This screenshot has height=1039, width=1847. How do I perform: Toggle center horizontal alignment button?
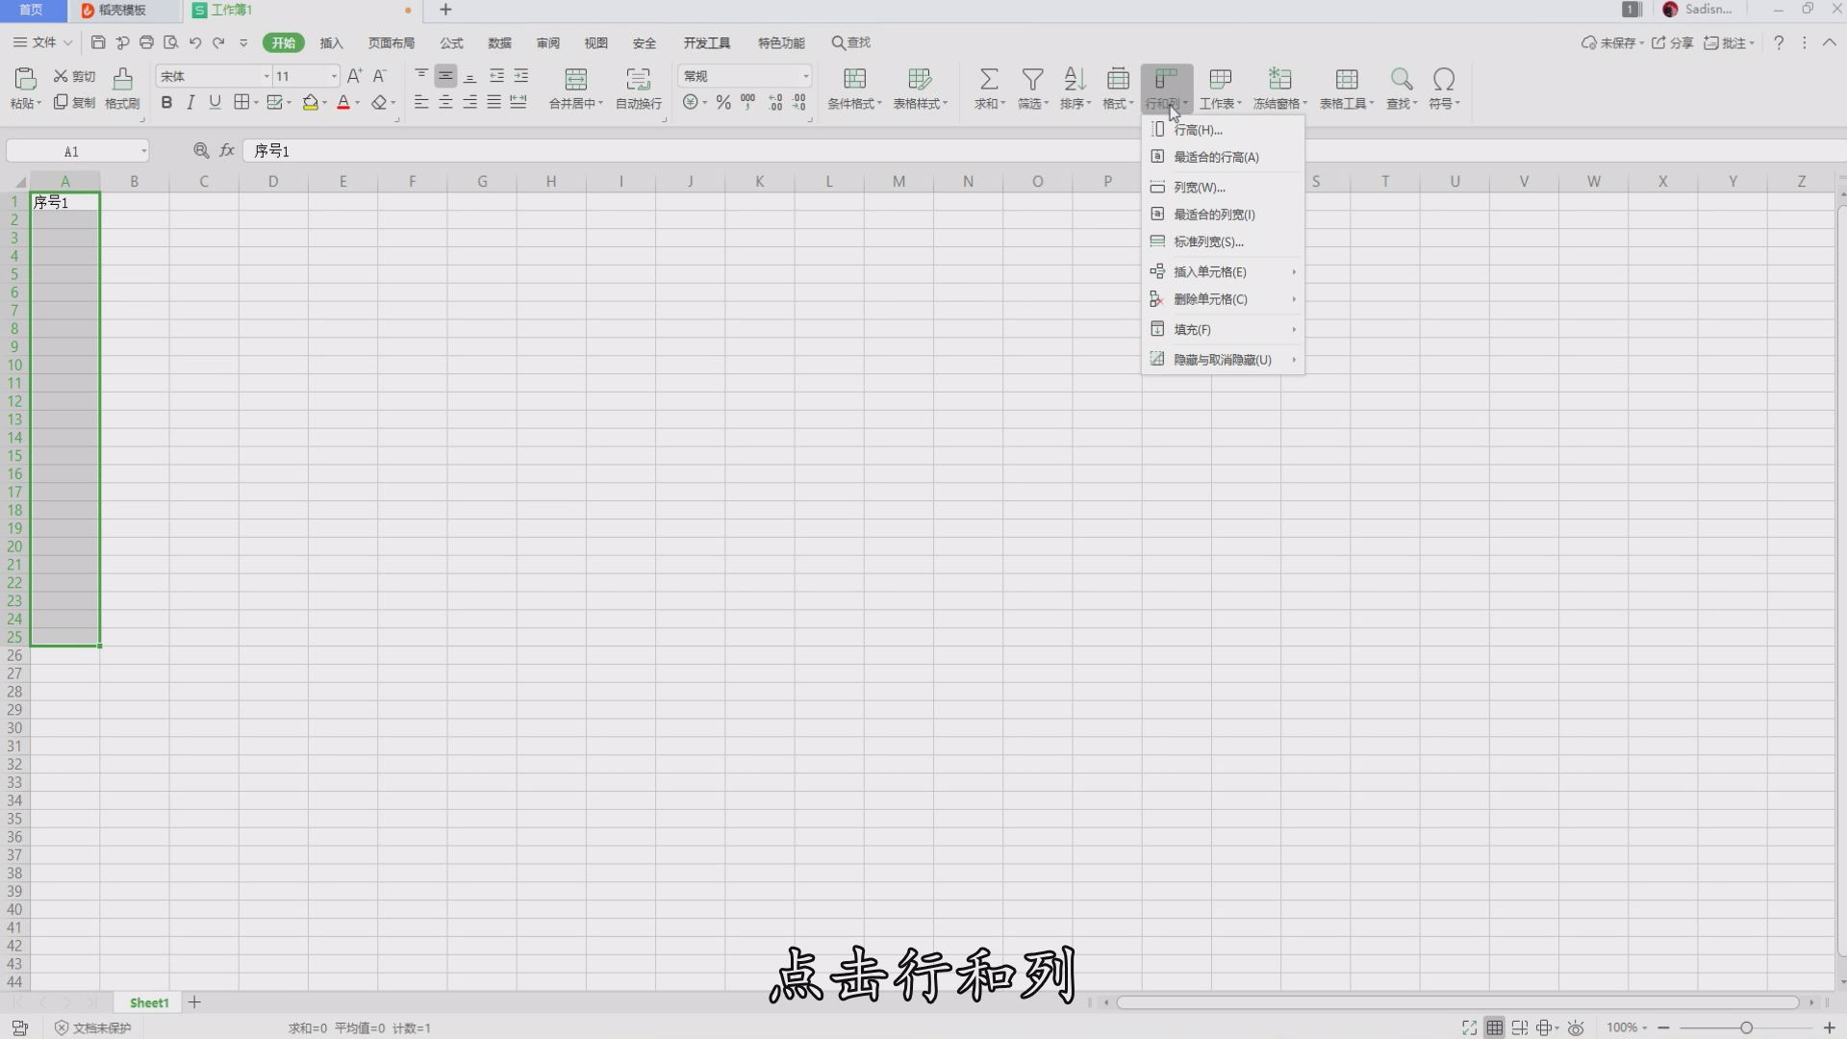445,102
